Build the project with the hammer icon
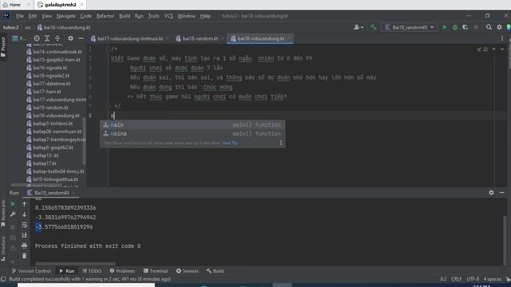Viewport: 511px width, 287px height. (x=374, y=28)
